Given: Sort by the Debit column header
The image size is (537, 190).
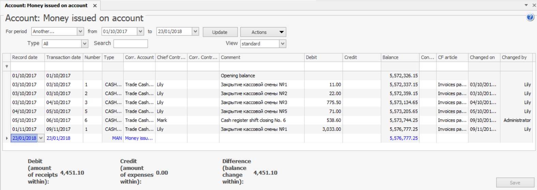Looking at the screenshot, I should [323, 57].
